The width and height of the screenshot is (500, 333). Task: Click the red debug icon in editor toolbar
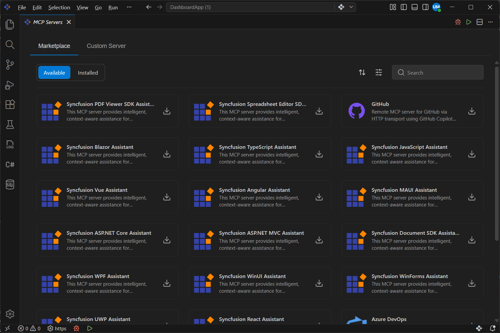tap(458, 22)
